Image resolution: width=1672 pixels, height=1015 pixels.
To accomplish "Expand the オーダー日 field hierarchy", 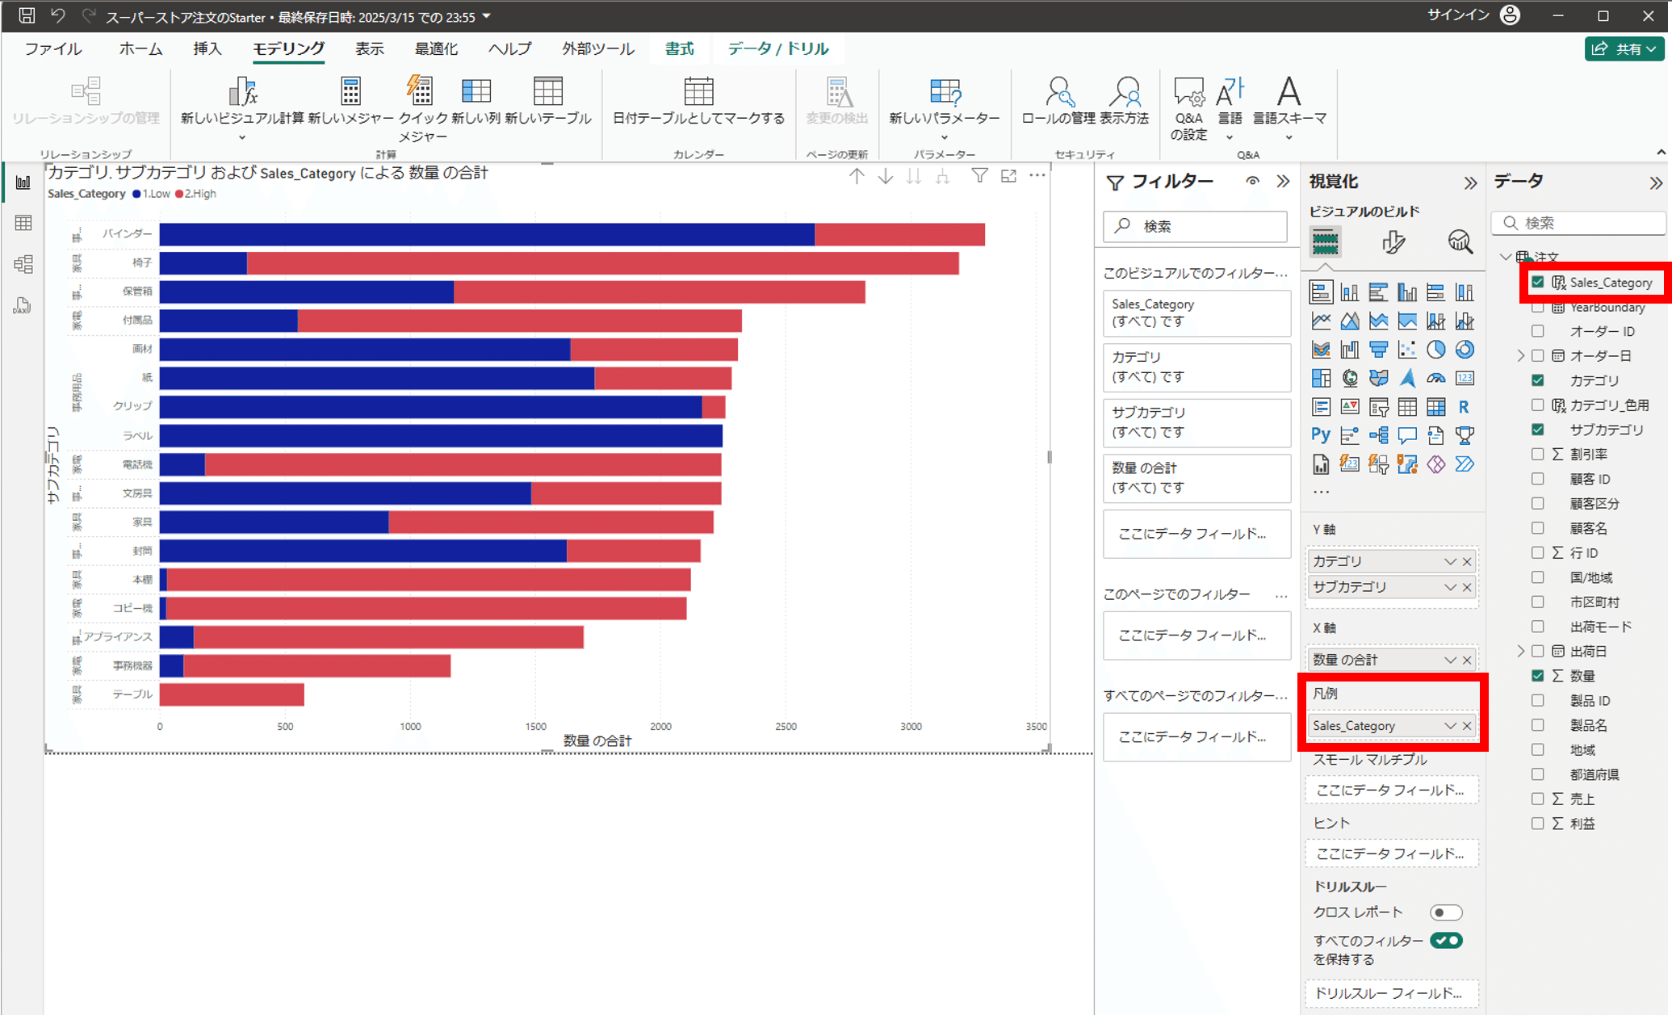I will [1521, 355].
